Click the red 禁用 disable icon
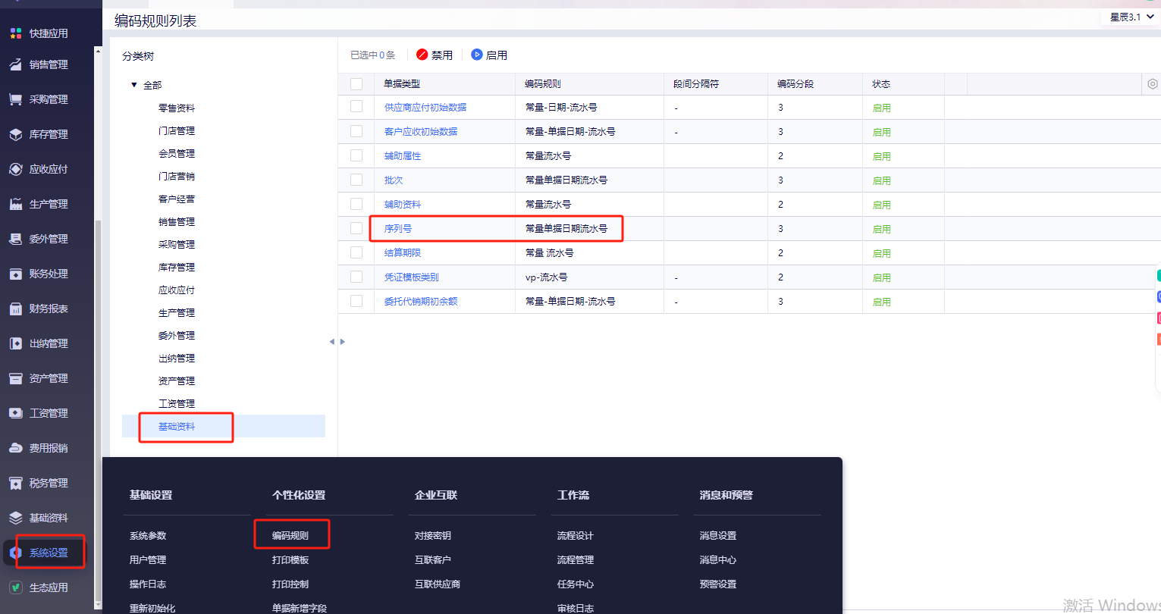1161x614 pixels. point(422,55)
